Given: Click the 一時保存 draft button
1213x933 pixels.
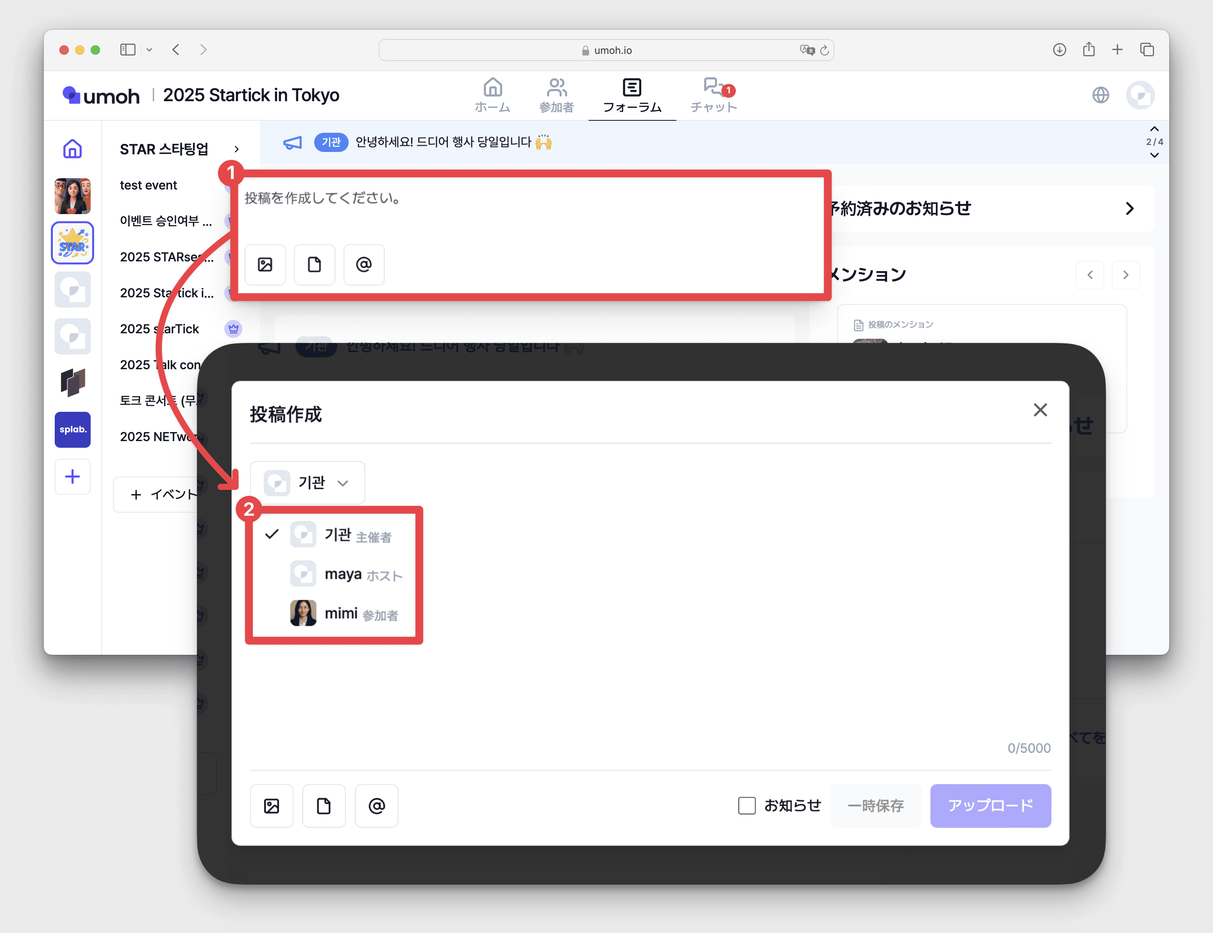Looking at the screenshot, I should tap(875, 805).
